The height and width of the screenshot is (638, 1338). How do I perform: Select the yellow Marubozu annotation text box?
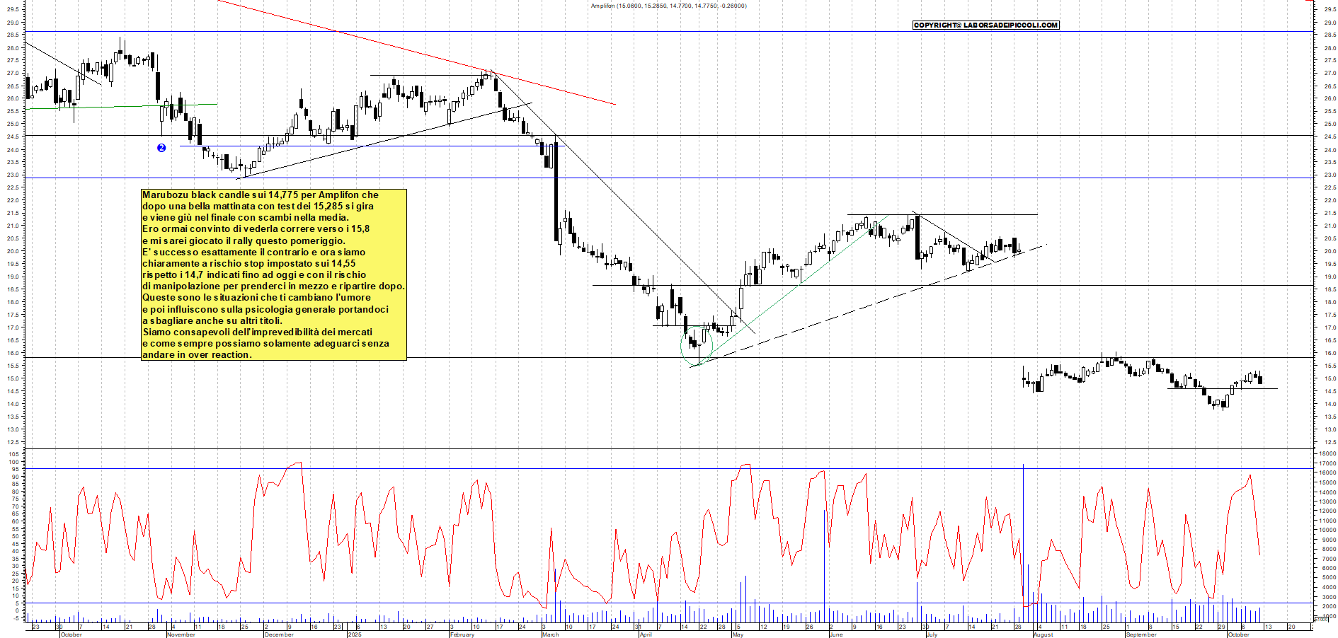pyautogui.click(x=274, y=274)
